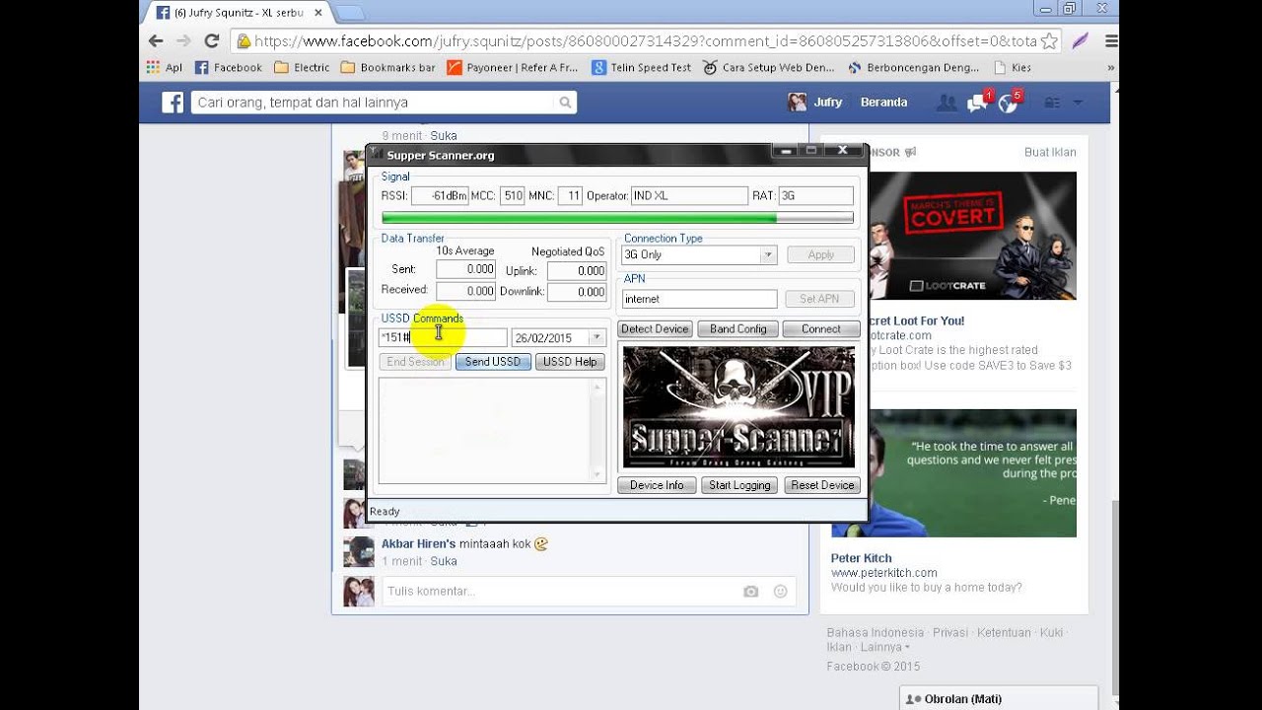Screen dimensions: 1262x710
Task: Click the Reset Device button
Action: [822, 485]
